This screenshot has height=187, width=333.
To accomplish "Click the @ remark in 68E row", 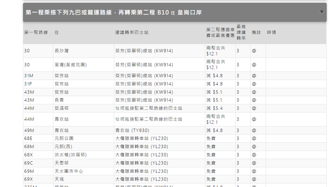I will point(254,138).
